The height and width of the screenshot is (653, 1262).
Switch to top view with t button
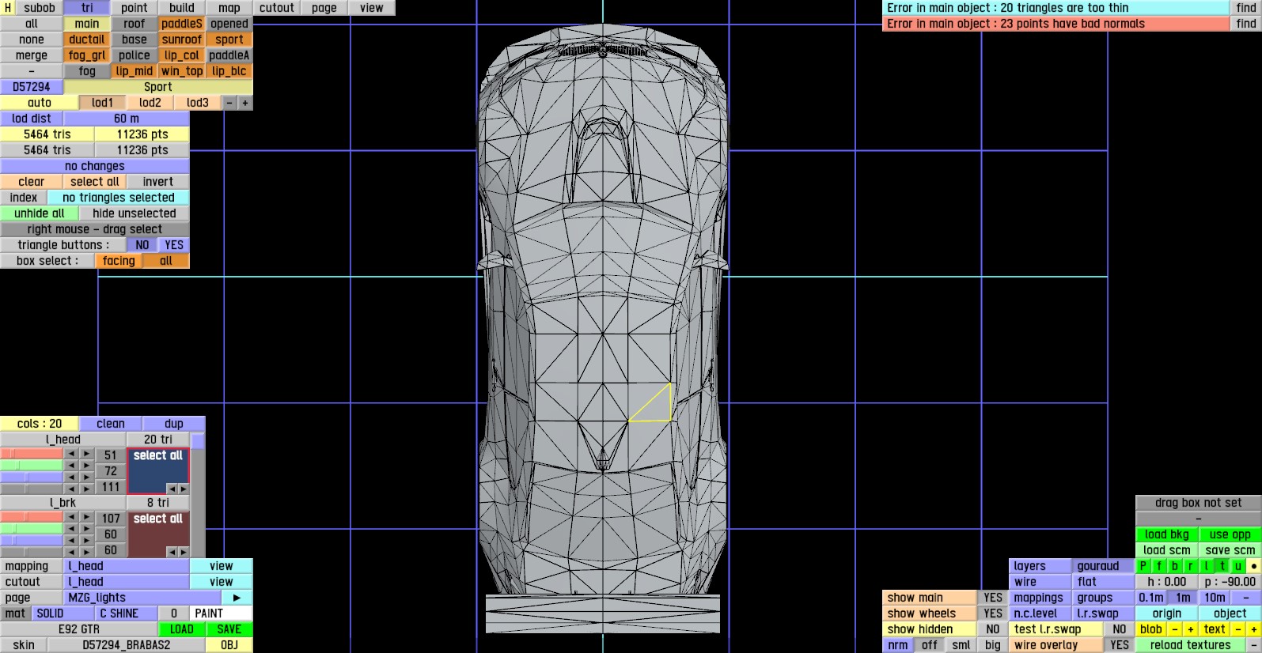1222,566
